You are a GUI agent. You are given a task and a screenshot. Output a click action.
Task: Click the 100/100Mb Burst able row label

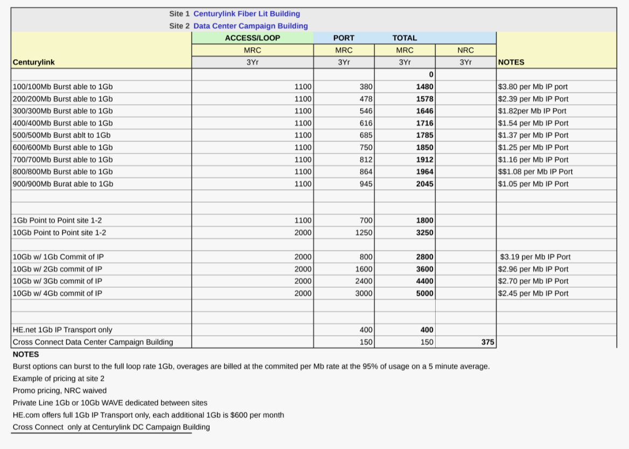62,87
